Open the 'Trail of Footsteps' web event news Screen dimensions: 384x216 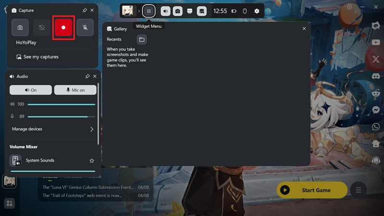(96, 196)
